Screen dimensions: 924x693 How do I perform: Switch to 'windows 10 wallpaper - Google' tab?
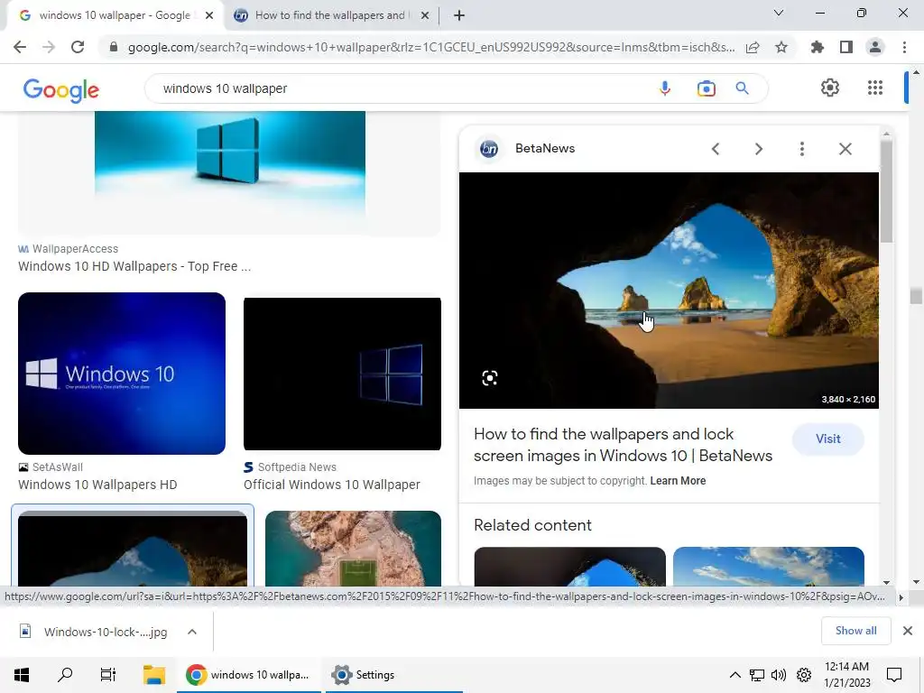(115, 15)
